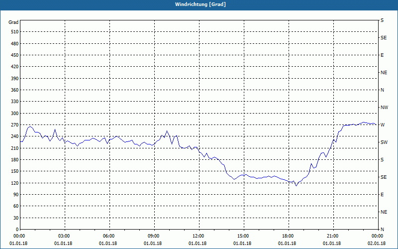The width and height of the screenshot is (398, 249).
Task: Click the 480 y-axis value
Action: tap(15, 44)
